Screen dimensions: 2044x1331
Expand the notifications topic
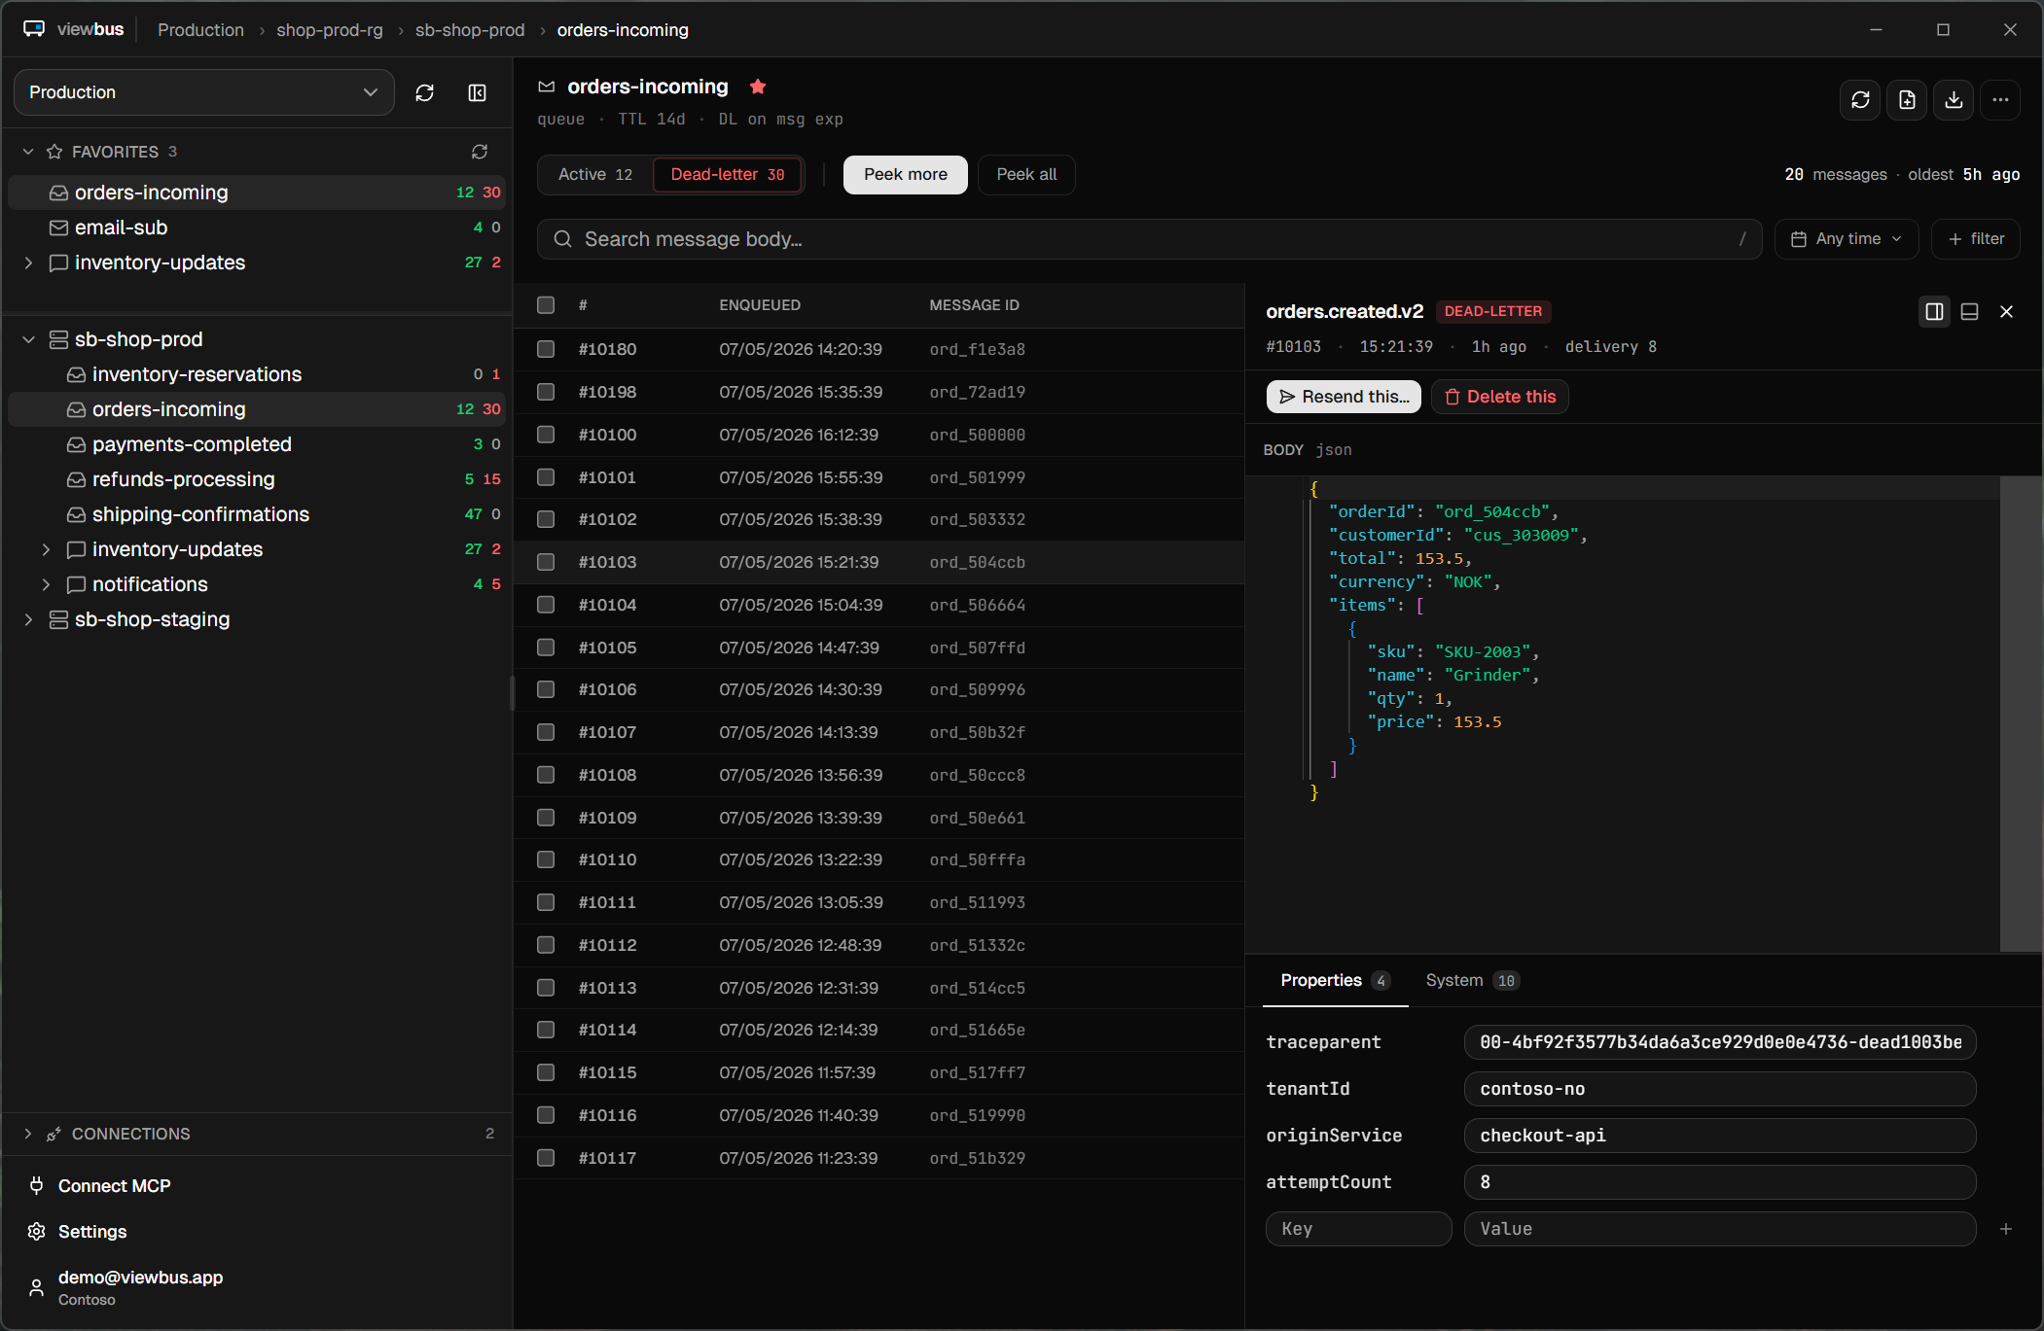46,584
